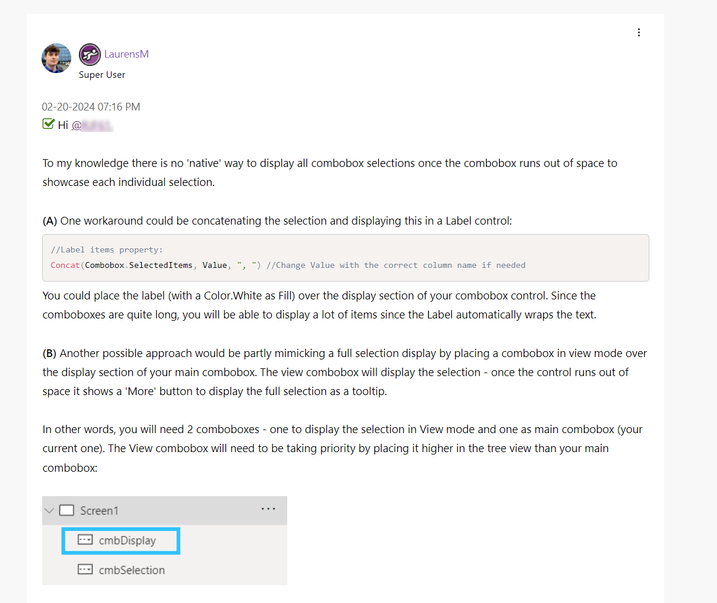Click the Screen1 screen icon
Screen dimensions: 717x603
(66, 510)
